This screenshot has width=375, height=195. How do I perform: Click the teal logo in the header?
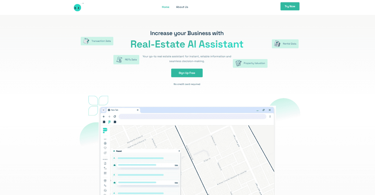pyautogui.click(x=77, y=8)
